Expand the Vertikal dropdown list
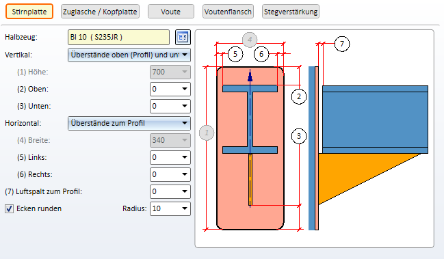444x259 pixels. click(x=129, y=55)
